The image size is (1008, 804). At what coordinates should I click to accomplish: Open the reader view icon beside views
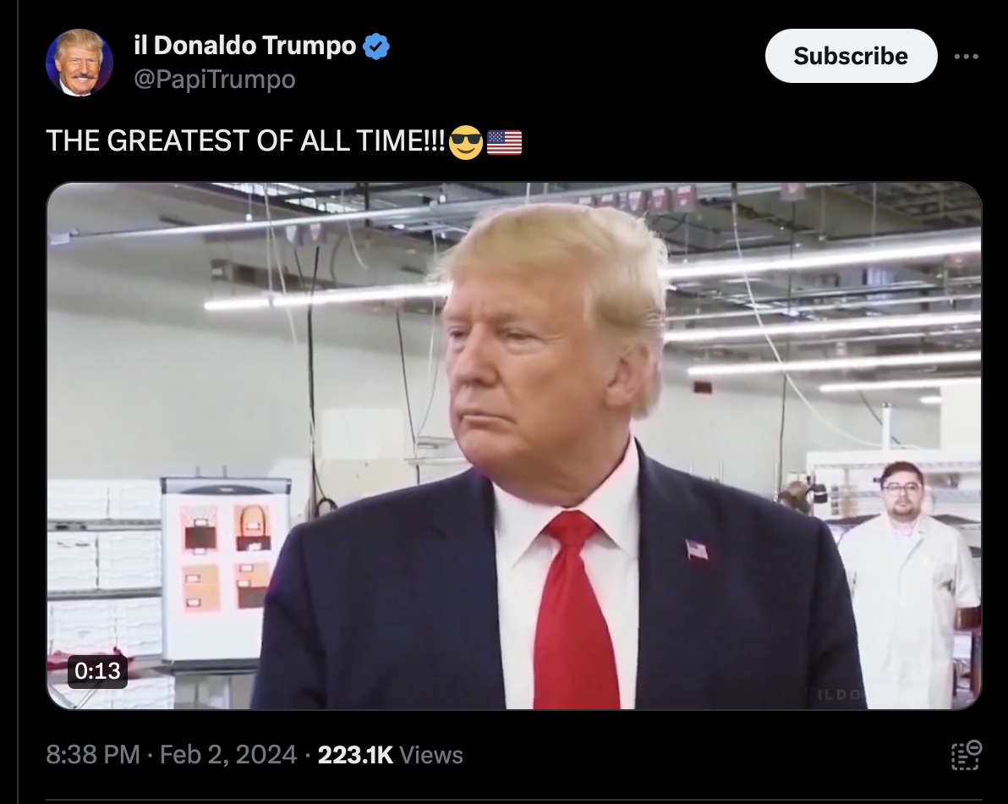point(966,755)
